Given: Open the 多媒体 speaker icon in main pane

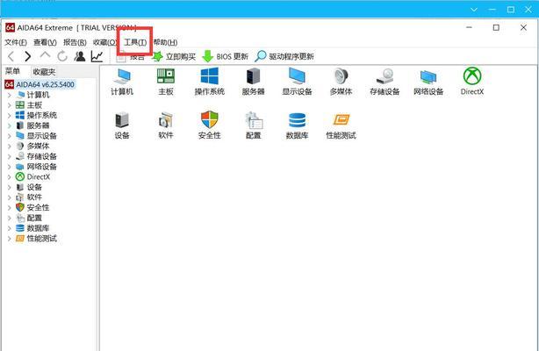Looking at the screenshot, I should (x=341, y=82).
